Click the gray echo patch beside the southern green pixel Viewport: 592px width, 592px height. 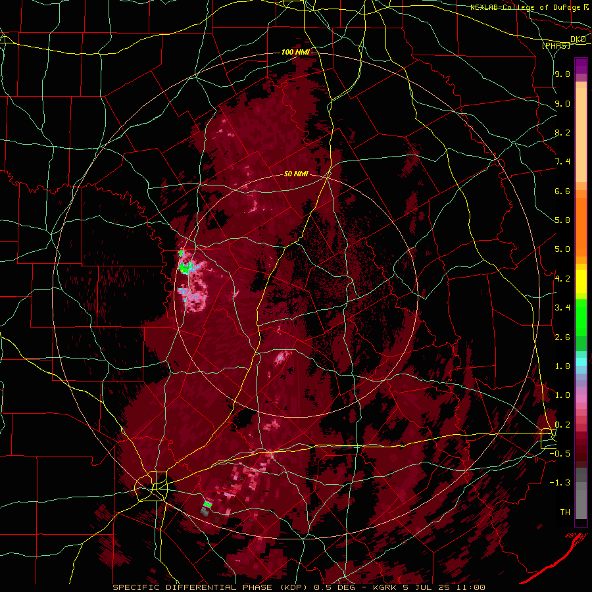click(205, 511)
